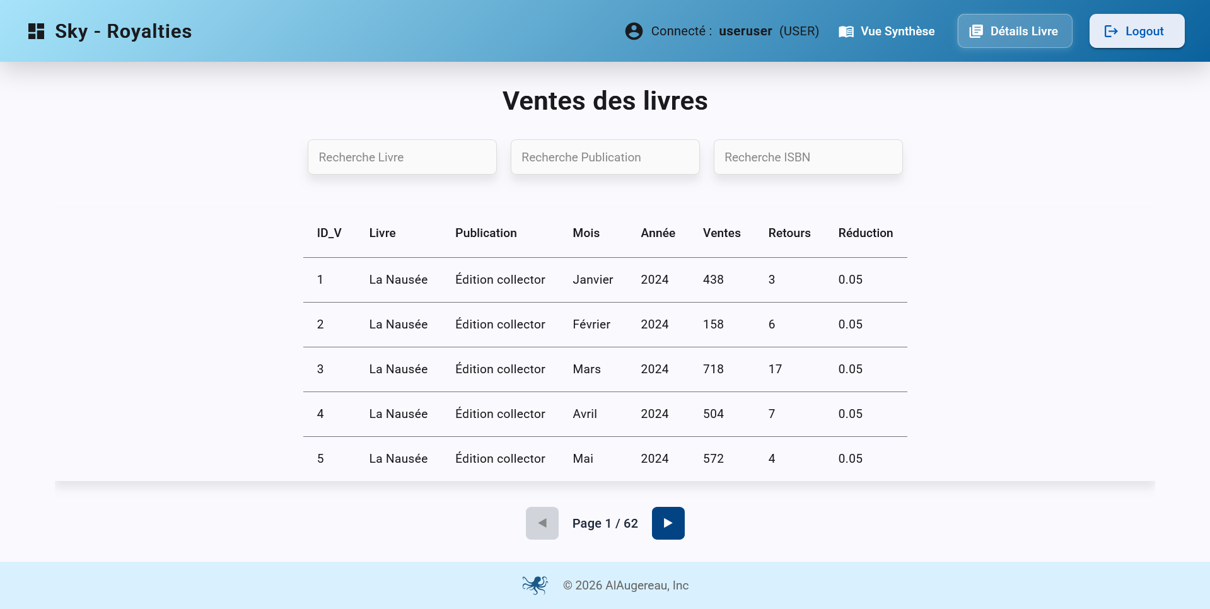Click the sales value 572

point(714,459)
